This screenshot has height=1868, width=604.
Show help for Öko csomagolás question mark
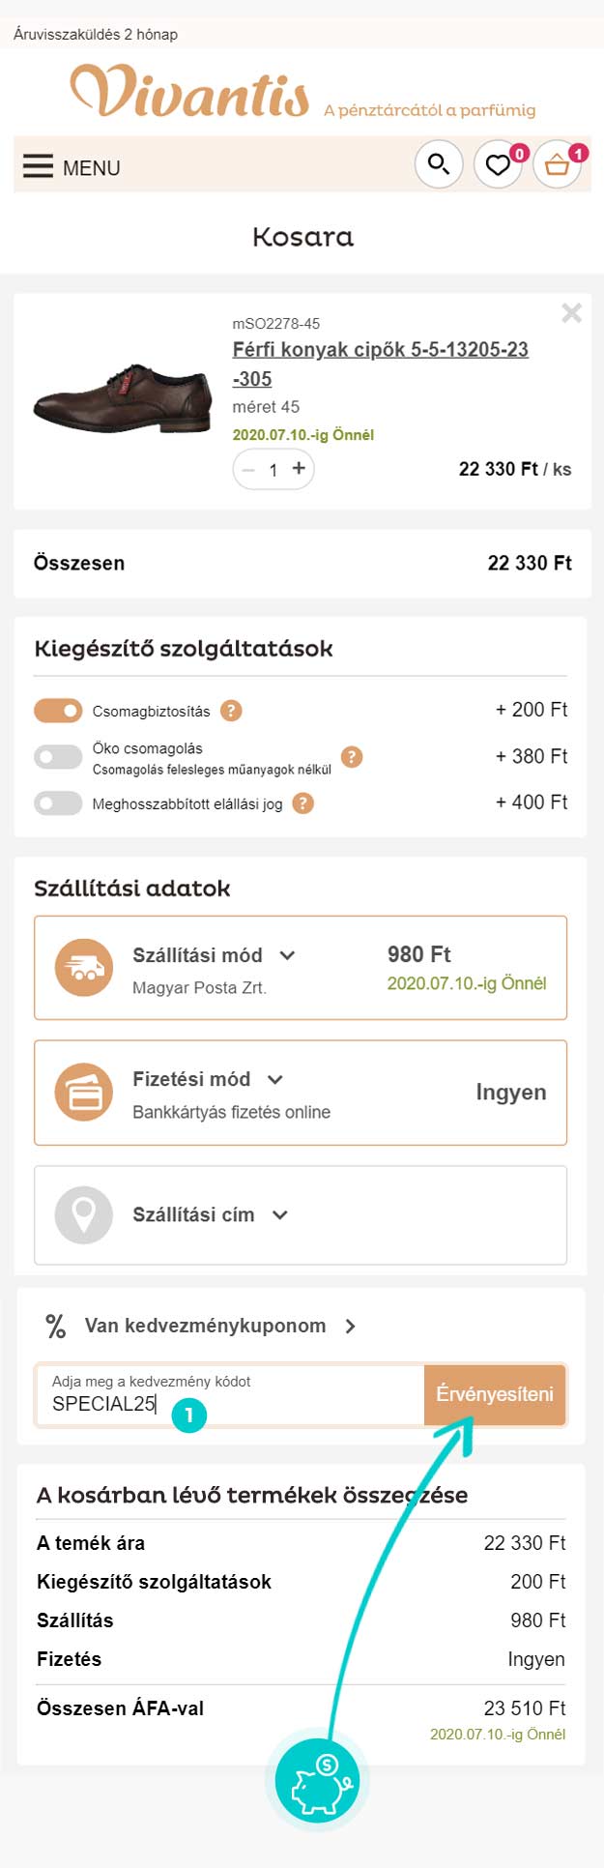coord(352,757)
